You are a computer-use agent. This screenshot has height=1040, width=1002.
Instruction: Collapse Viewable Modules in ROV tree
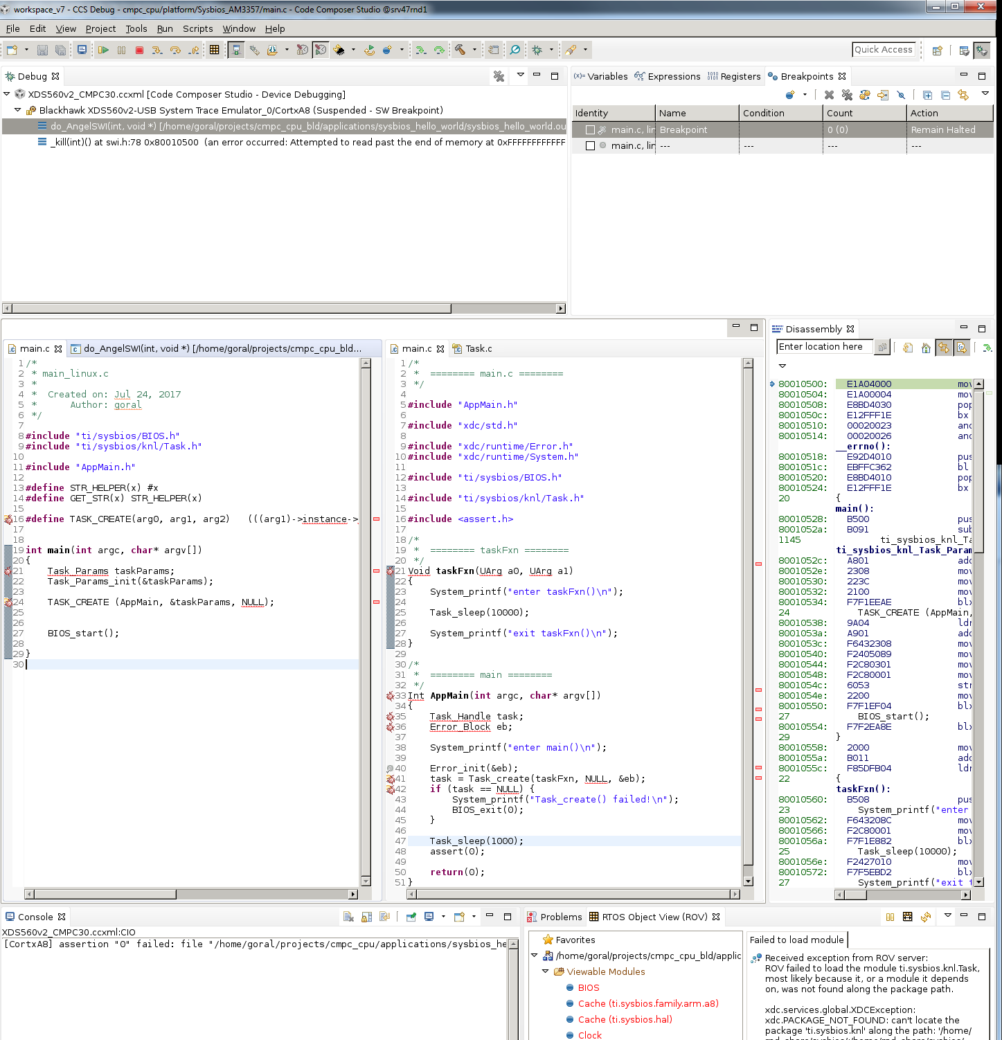tap(546, 971)
